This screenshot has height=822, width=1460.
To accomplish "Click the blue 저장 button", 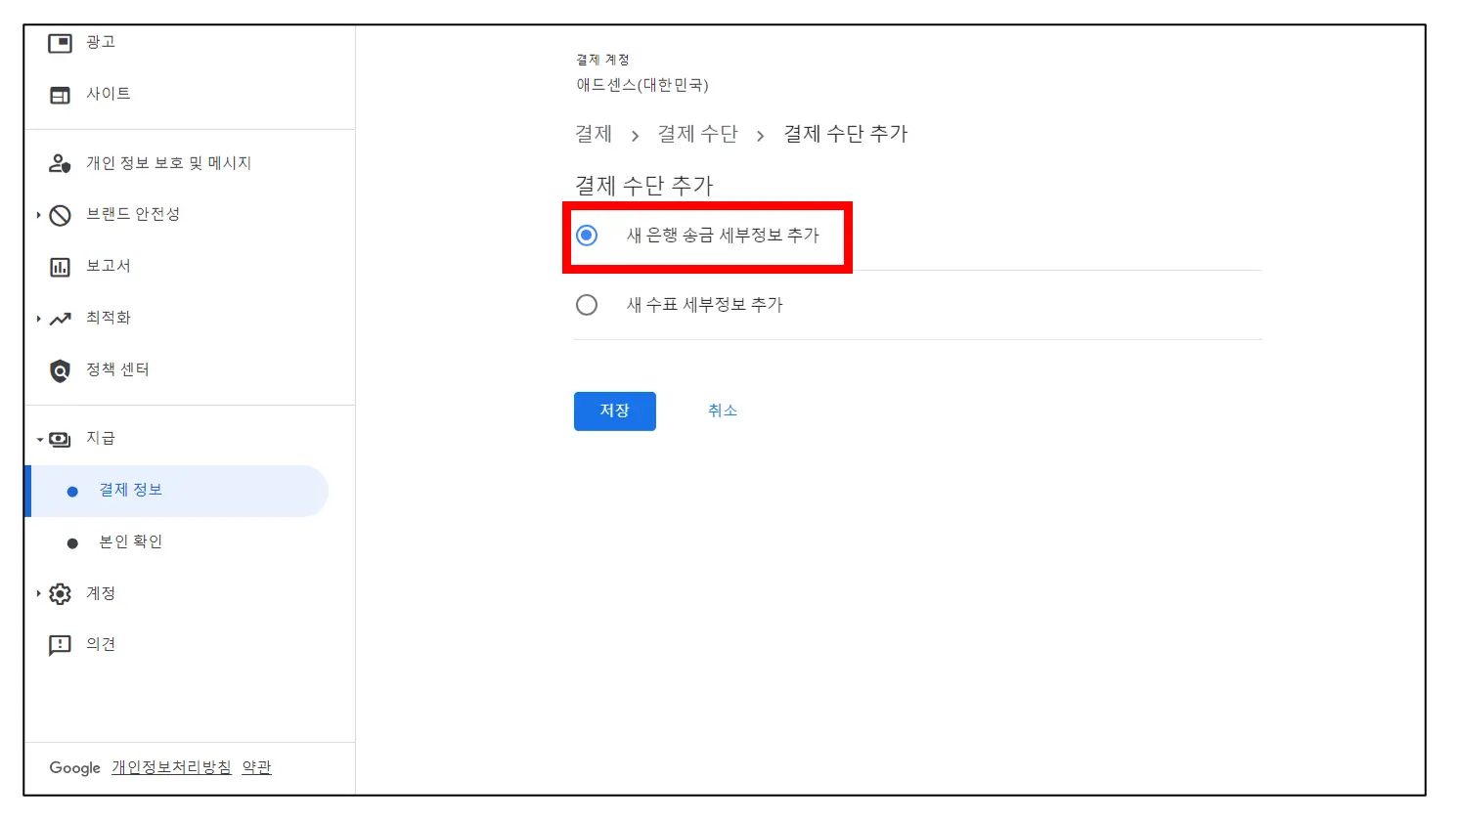I will (614, 411).
